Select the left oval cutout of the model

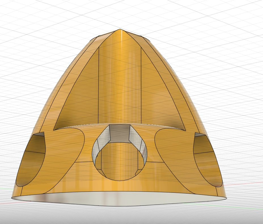[31, 159]
